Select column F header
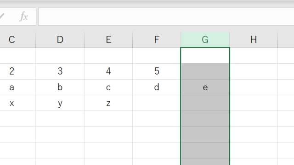The height and width of the screenshot is (165, 294). [x=157, y=40]
